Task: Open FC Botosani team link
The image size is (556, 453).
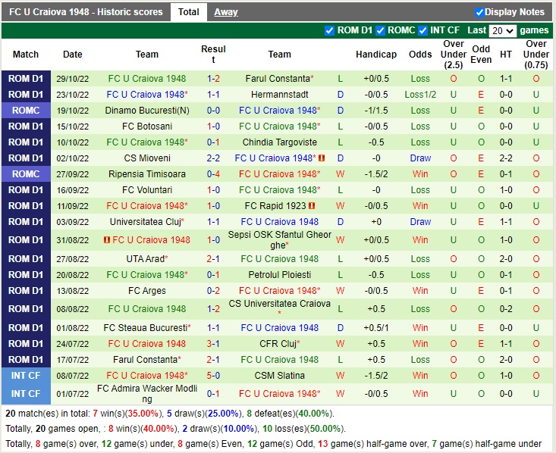Action: (147, 127)
